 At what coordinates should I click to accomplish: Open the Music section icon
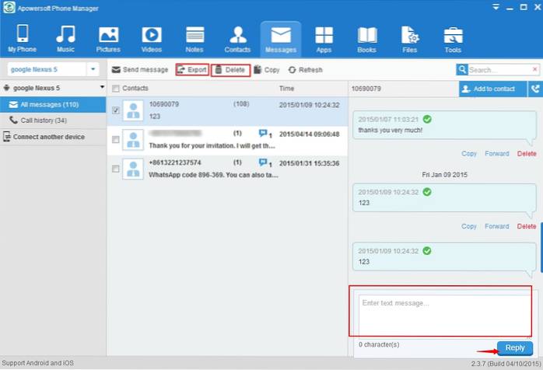pyautogui.click(x=65, y=36)
